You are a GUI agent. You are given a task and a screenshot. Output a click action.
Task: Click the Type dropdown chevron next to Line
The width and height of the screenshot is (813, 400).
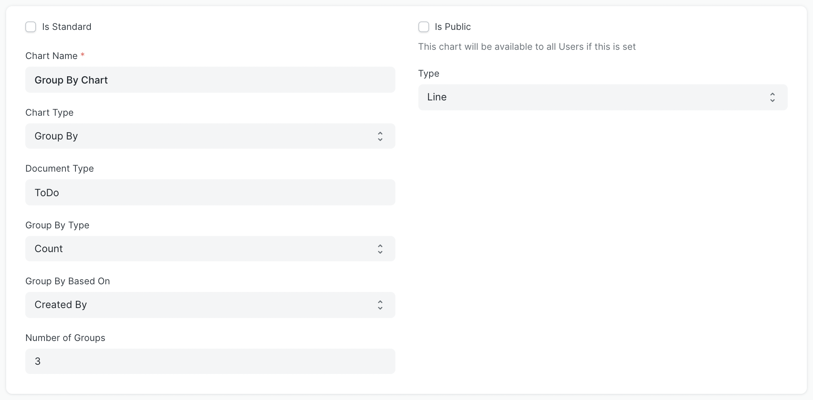(772, 97)
